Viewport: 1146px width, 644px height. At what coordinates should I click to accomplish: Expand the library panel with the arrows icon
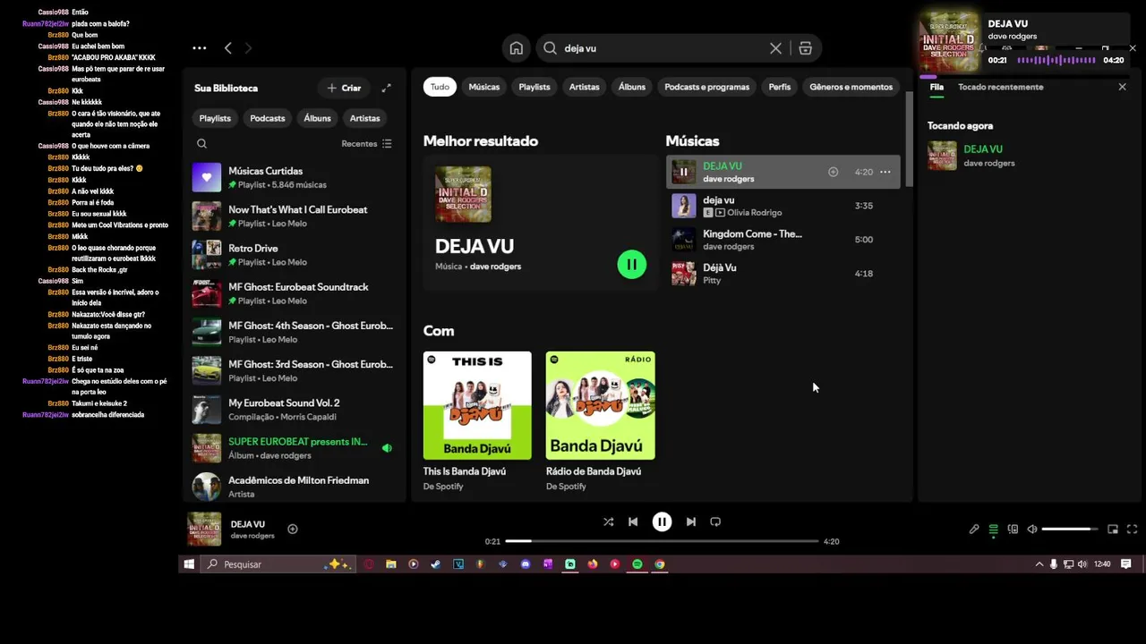tap(386, 88)
